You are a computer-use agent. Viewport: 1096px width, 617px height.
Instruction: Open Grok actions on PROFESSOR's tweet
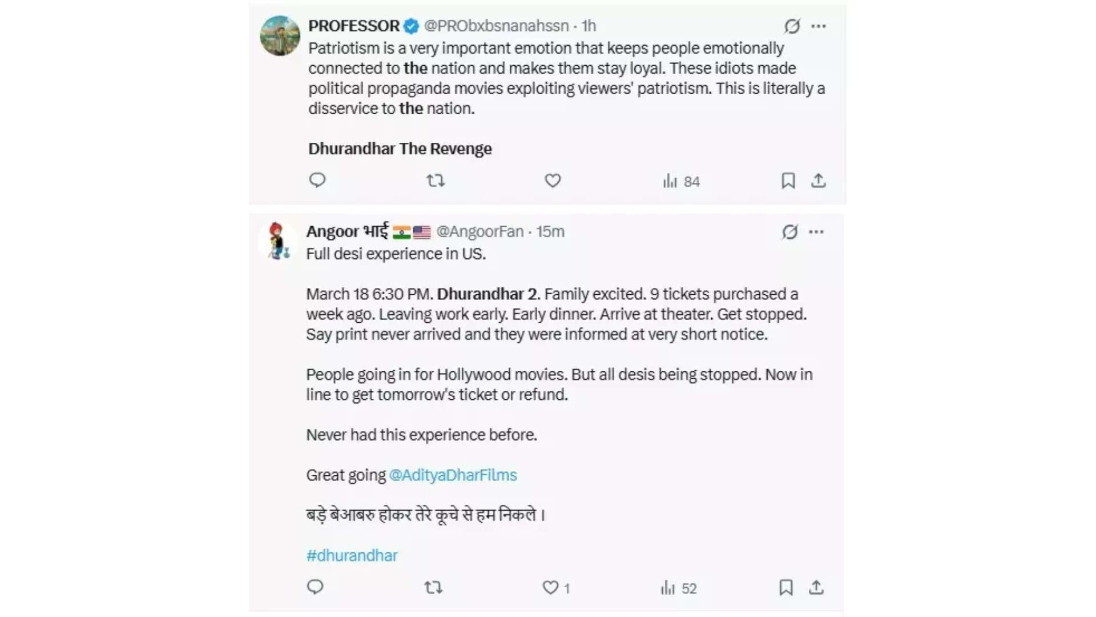(791, 26)
